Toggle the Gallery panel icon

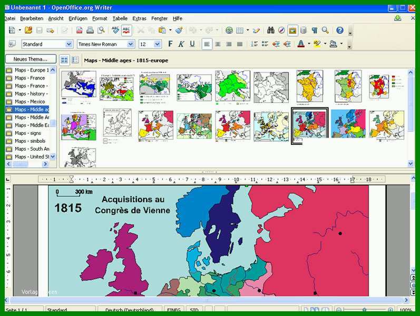tap(292, 30)
